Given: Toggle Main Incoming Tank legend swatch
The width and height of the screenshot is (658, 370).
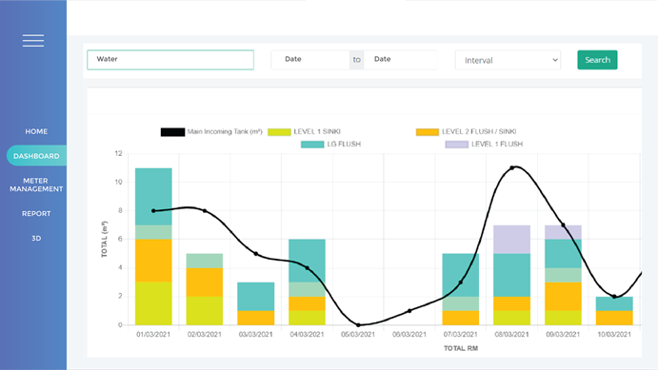Looking at the screenshot, I should click(172, 132).
